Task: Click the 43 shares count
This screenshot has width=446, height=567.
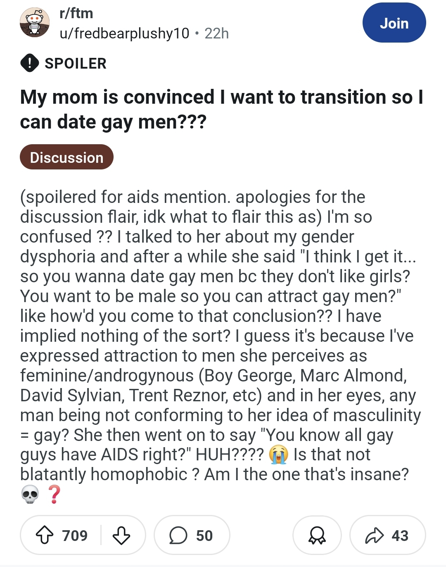Action: tap(400, 536)
